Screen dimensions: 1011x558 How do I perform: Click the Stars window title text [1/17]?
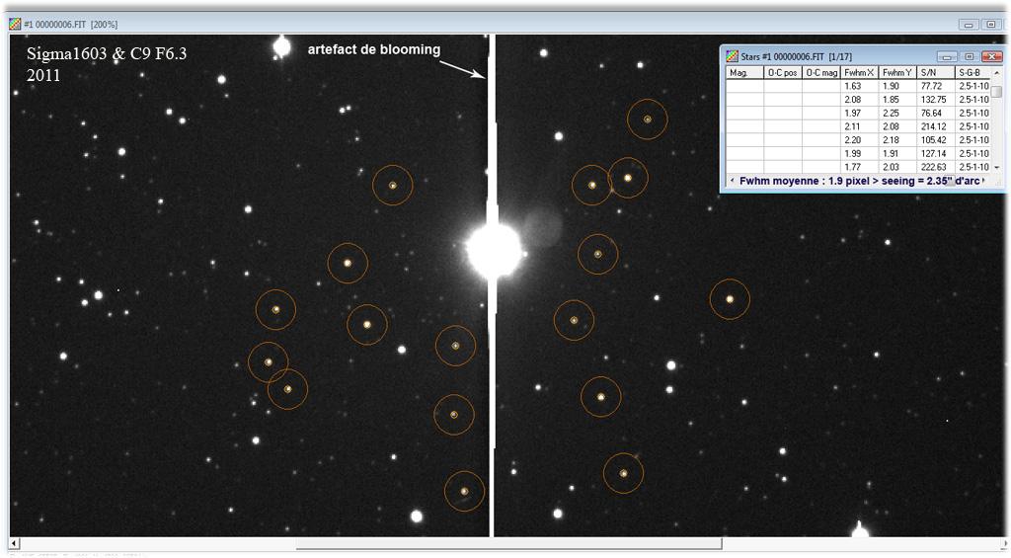click(840, 56)
